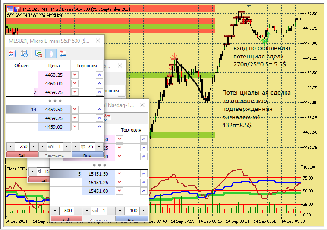The image size is (327, 230).
Task: Click the Depth of Market icon on chart header
Action: pos(10,9)
